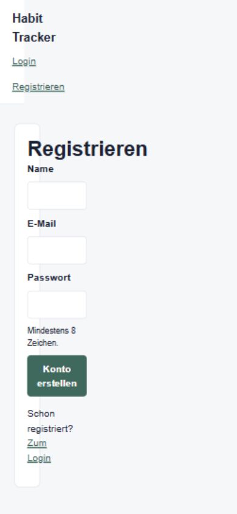Click the Passwort field label

click(x=49, y=277)
